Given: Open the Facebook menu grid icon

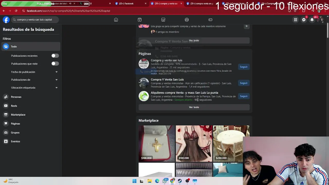Looking at the screenshot, I should point(296,20).
